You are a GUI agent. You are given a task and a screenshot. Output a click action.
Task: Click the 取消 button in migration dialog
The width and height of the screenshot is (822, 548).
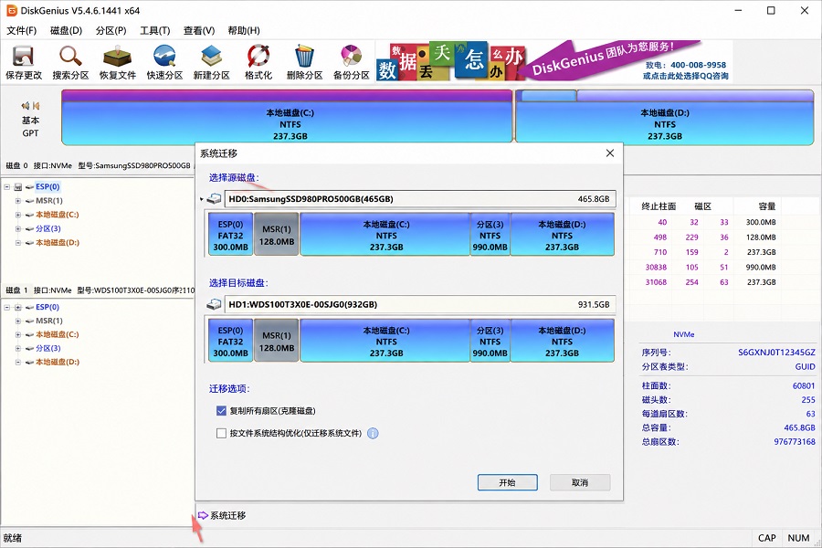pyautogui.click(x=580, y=482)
